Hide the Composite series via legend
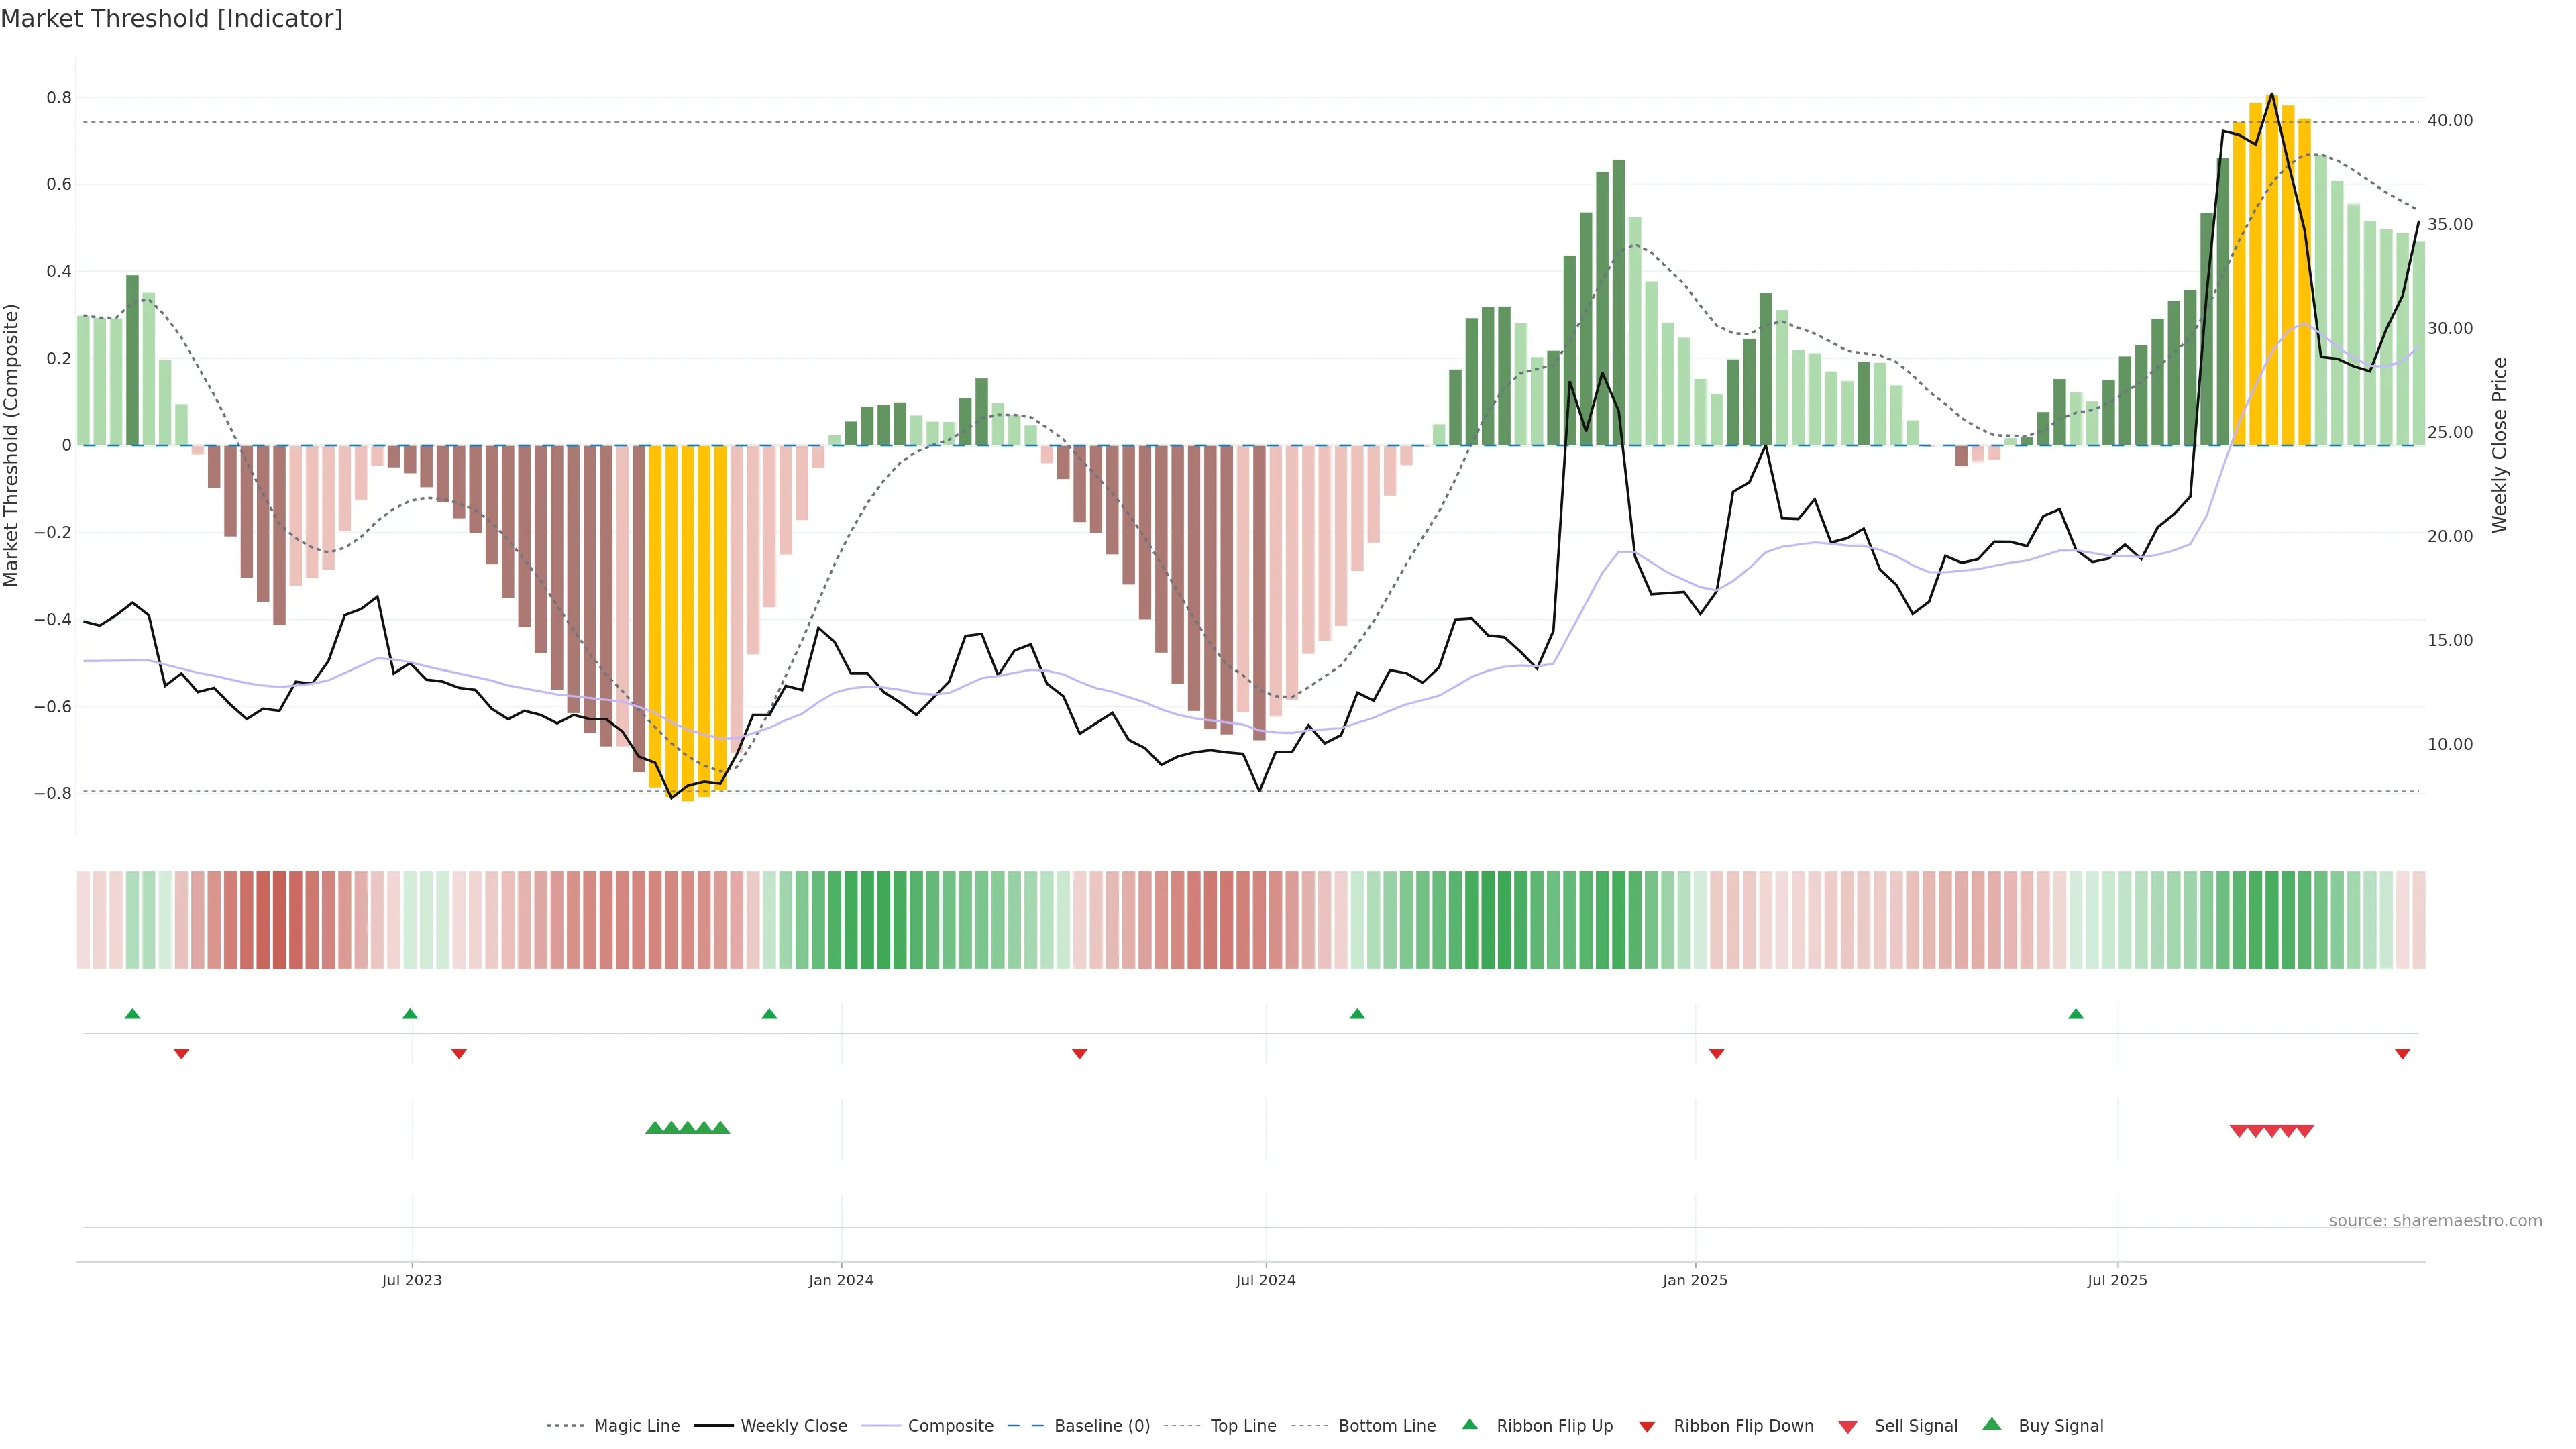The image size is (2576, 1449). [950, 1425]
